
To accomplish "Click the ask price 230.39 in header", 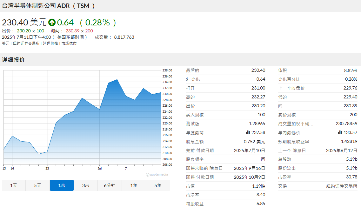I will click(x=72, y=31).
